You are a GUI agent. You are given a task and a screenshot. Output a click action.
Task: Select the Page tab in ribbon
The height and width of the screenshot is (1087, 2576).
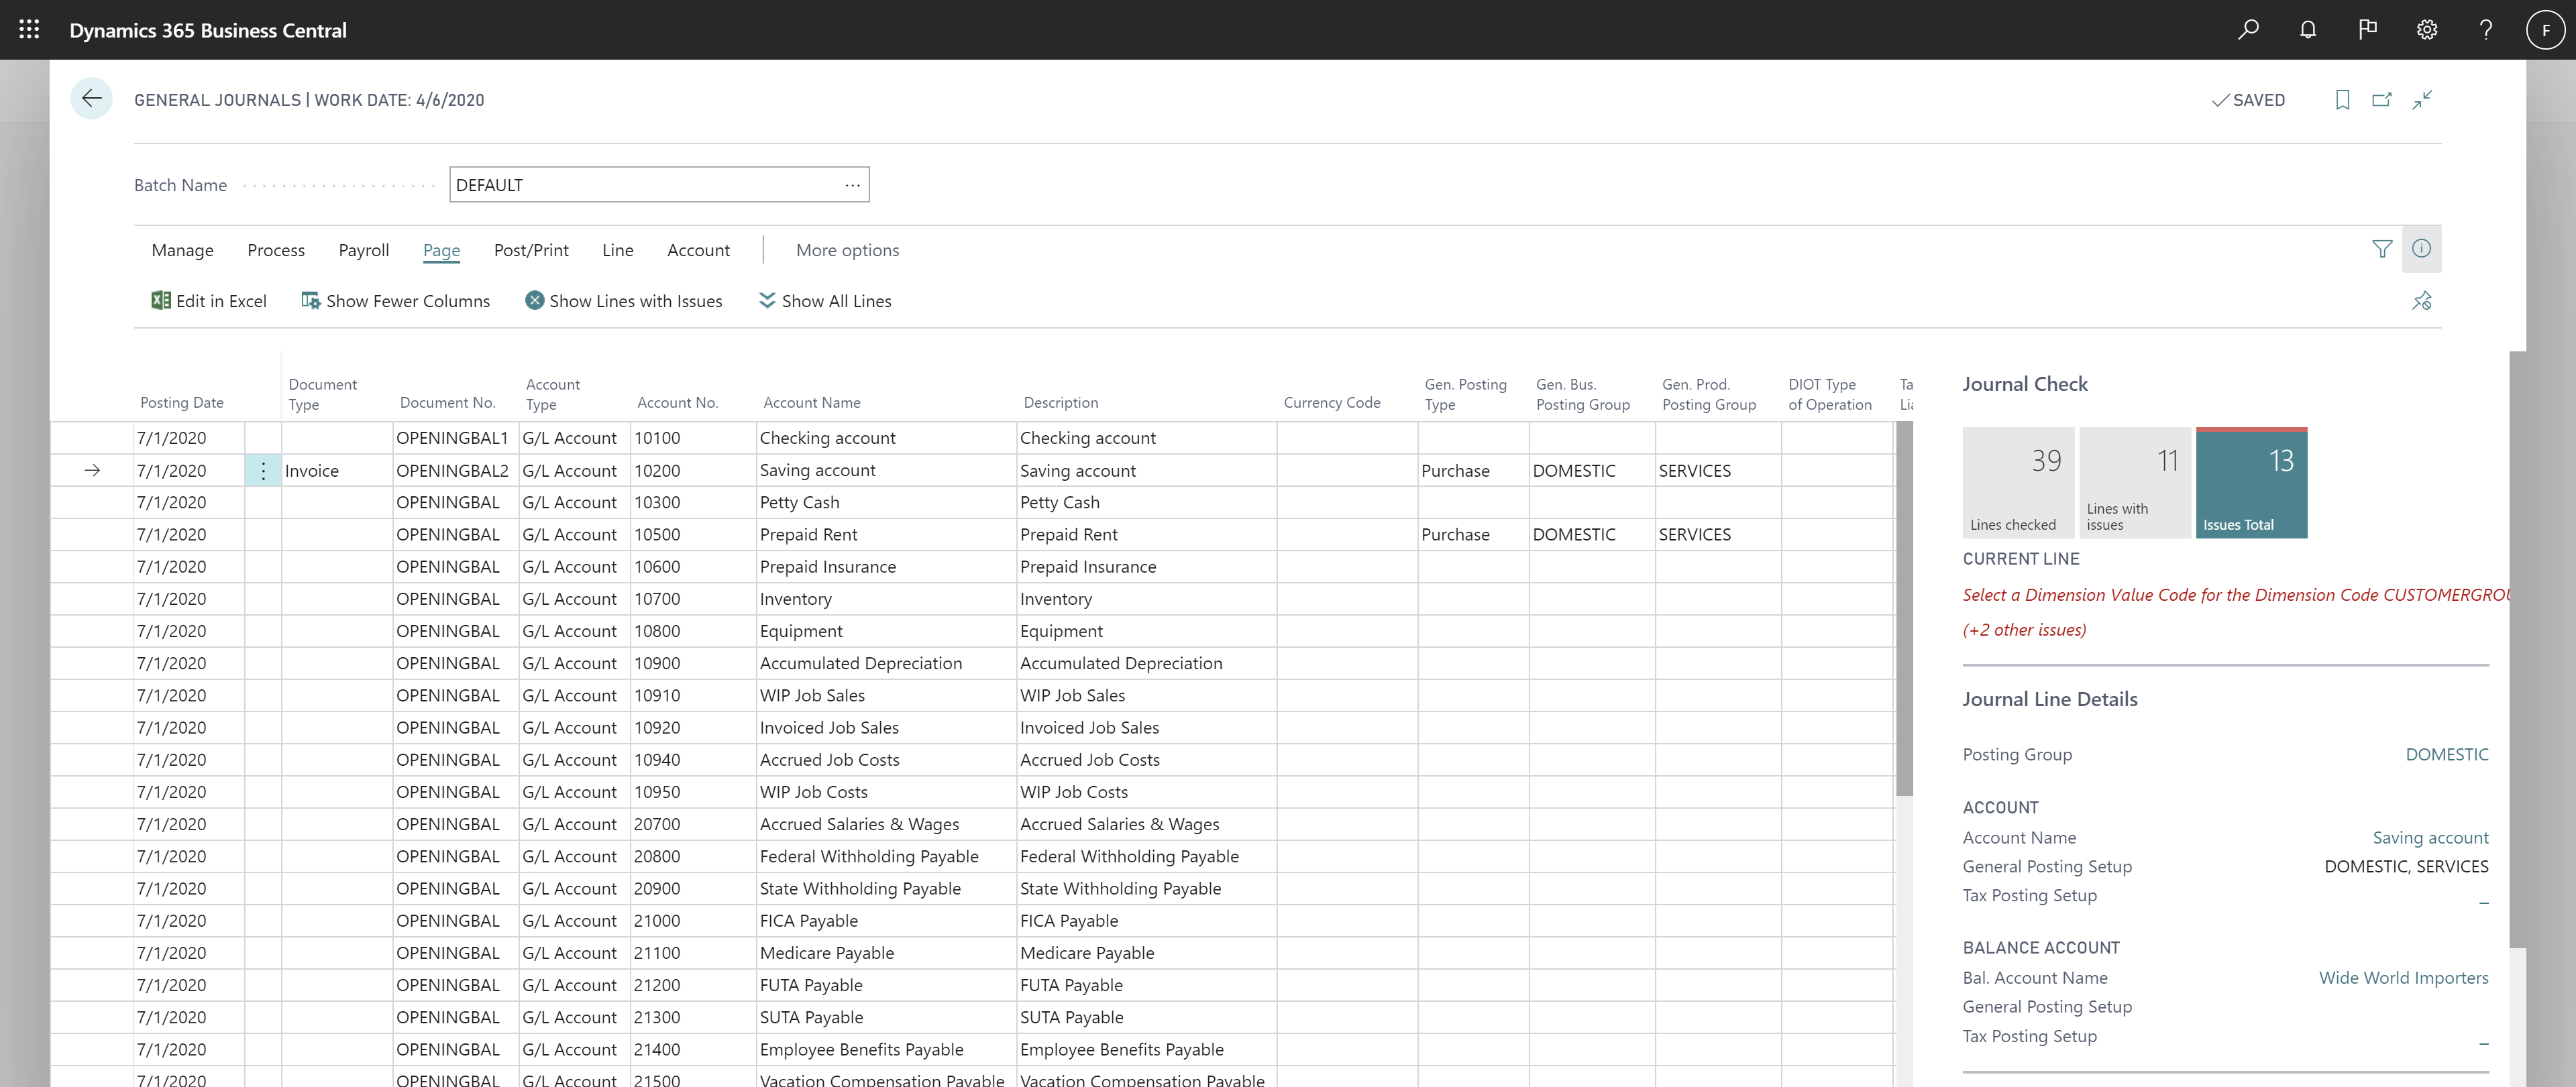point(440,249)
